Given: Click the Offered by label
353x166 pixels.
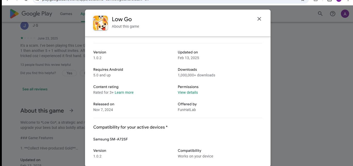Looking at the screenshot, I should (x=187, y=104).
